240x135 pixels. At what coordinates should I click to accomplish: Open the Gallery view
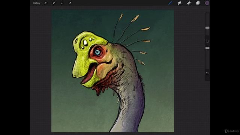(x=36, y=3)
